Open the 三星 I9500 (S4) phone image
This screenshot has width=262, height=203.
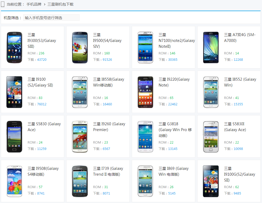[80, 47]
